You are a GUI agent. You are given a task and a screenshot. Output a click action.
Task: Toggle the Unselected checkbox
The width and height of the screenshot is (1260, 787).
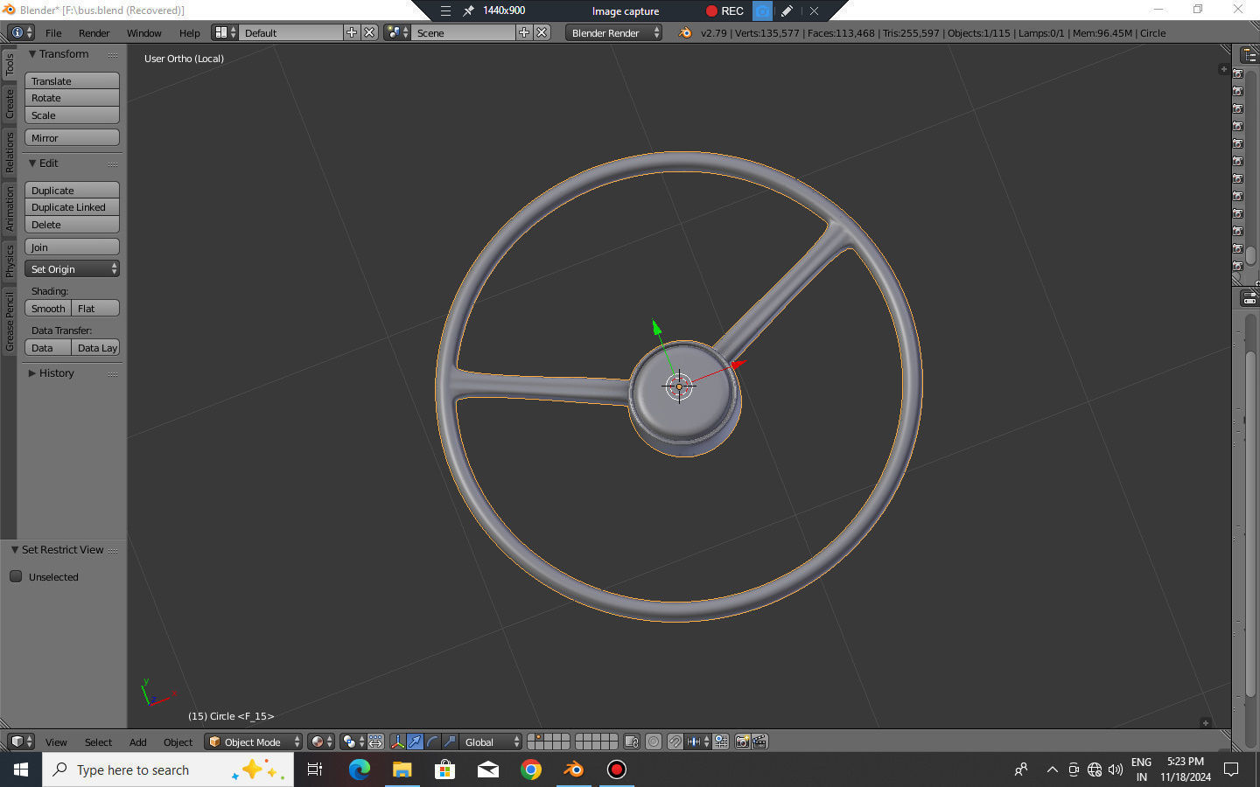click(x=16, y=576)
